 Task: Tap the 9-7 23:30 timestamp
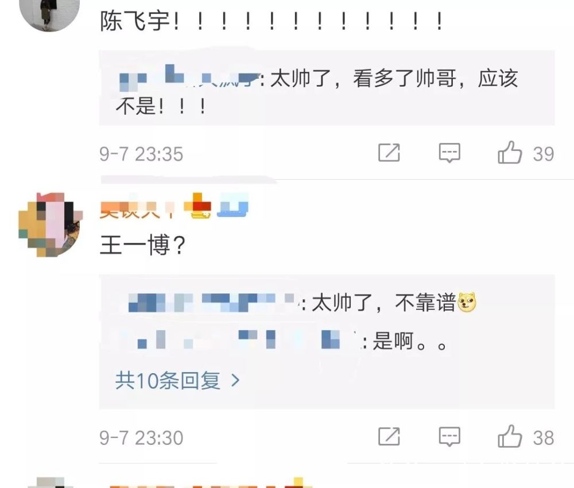[141, 438]
